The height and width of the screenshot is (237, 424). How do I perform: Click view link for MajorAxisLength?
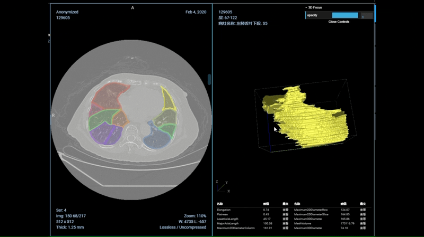tap(285, 224)
